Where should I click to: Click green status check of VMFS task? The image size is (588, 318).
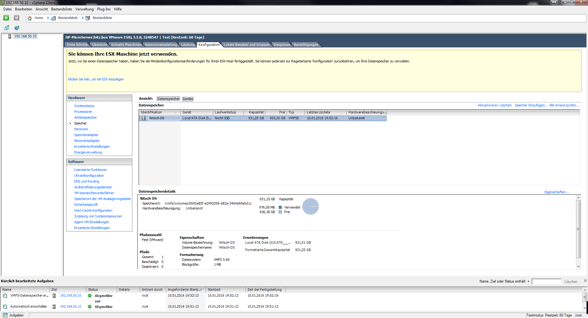pos(90,296)
